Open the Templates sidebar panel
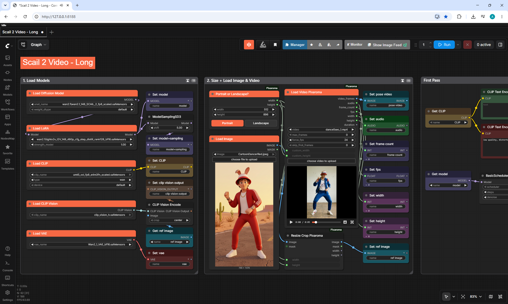The width and height of the screenshot is (508, 304). (8, 164)
